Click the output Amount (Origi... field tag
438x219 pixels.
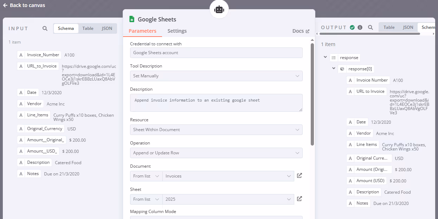click(369, 169)
